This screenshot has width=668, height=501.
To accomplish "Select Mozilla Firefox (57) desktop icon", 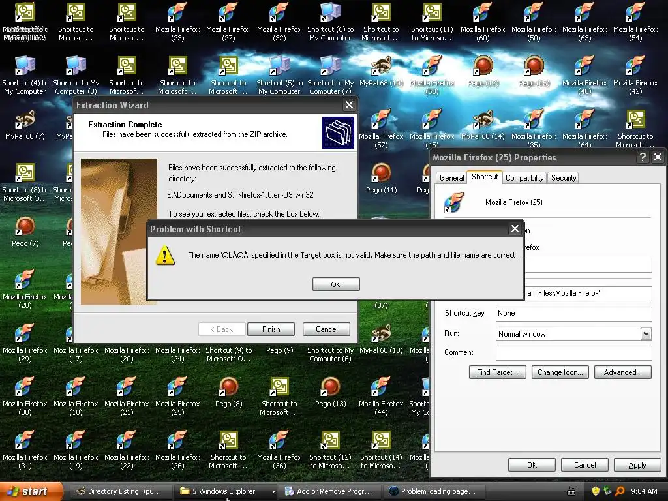I will (381, 129).
